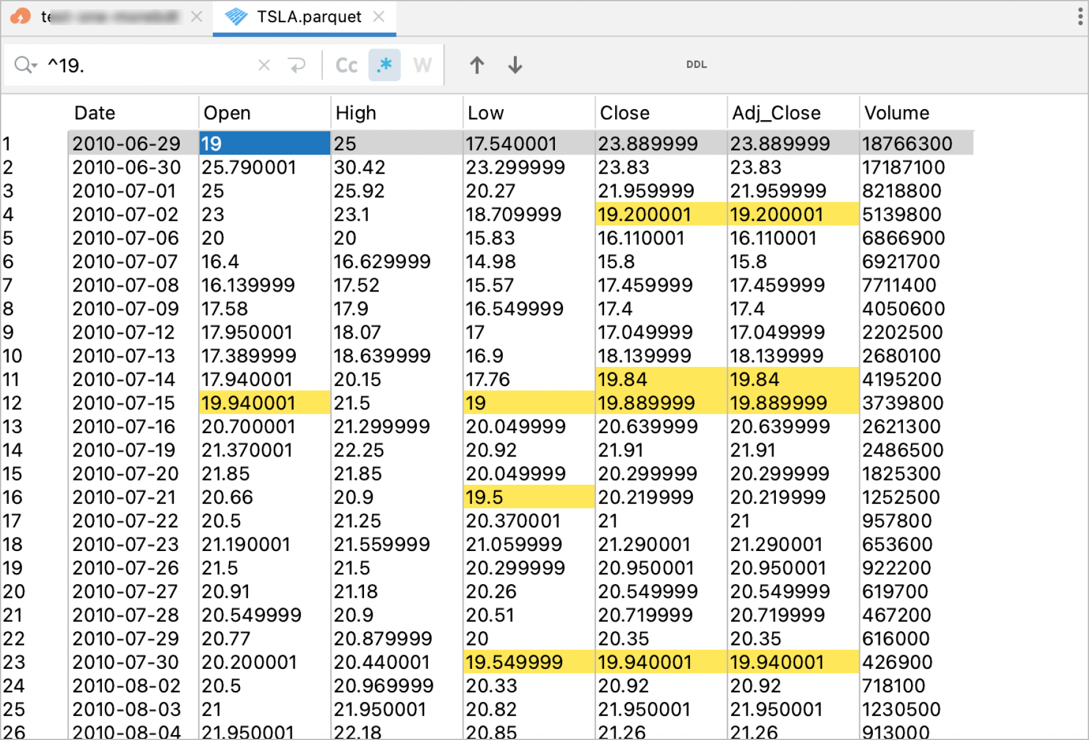Image resolution: width=1089 pixels, height=740 pixels.
Task: Select Close cell 16.110001
Action: pyautogui.click(x=661, y=238)
